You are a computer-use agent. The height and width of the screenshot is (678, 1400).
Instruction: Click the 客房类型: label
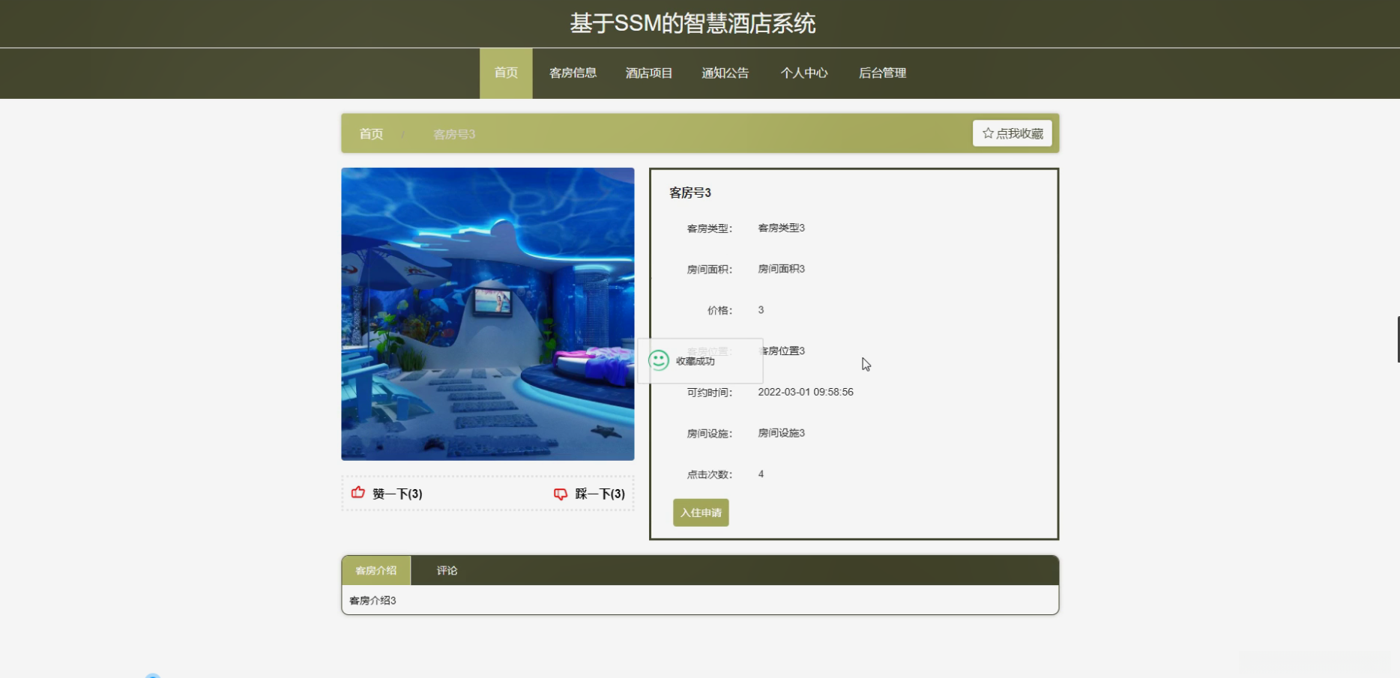710,228
